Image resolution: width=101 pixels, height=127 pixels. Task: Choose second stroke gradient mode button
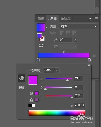pyautogui.click(x=68, y=33)
